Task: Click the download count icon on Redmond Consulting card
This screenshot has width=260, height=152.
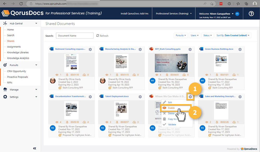Action: pyautogui.click(x=84, y=75)
